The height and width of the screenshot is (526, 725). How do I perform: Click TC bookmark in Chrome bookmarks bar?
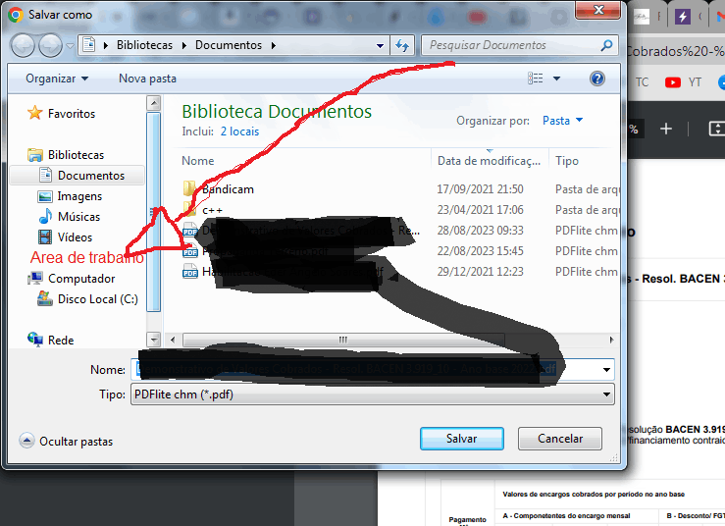pos(642,82)
